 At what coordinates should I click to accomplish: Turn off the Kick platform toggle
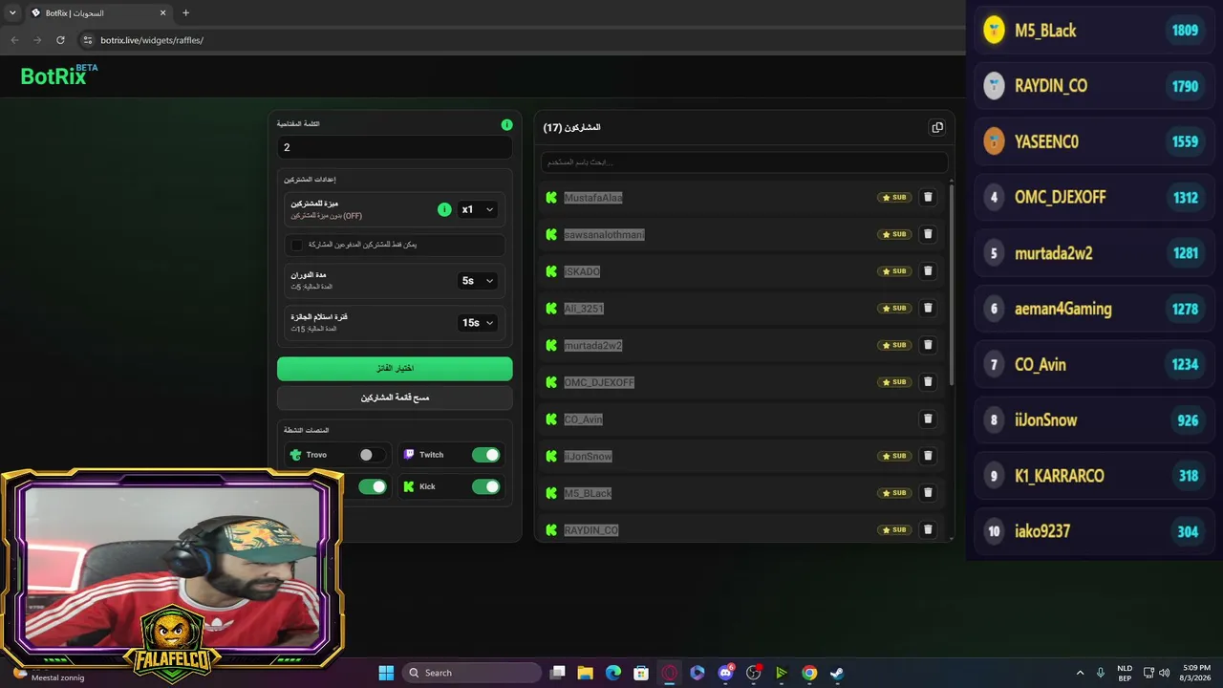point(485,486)
